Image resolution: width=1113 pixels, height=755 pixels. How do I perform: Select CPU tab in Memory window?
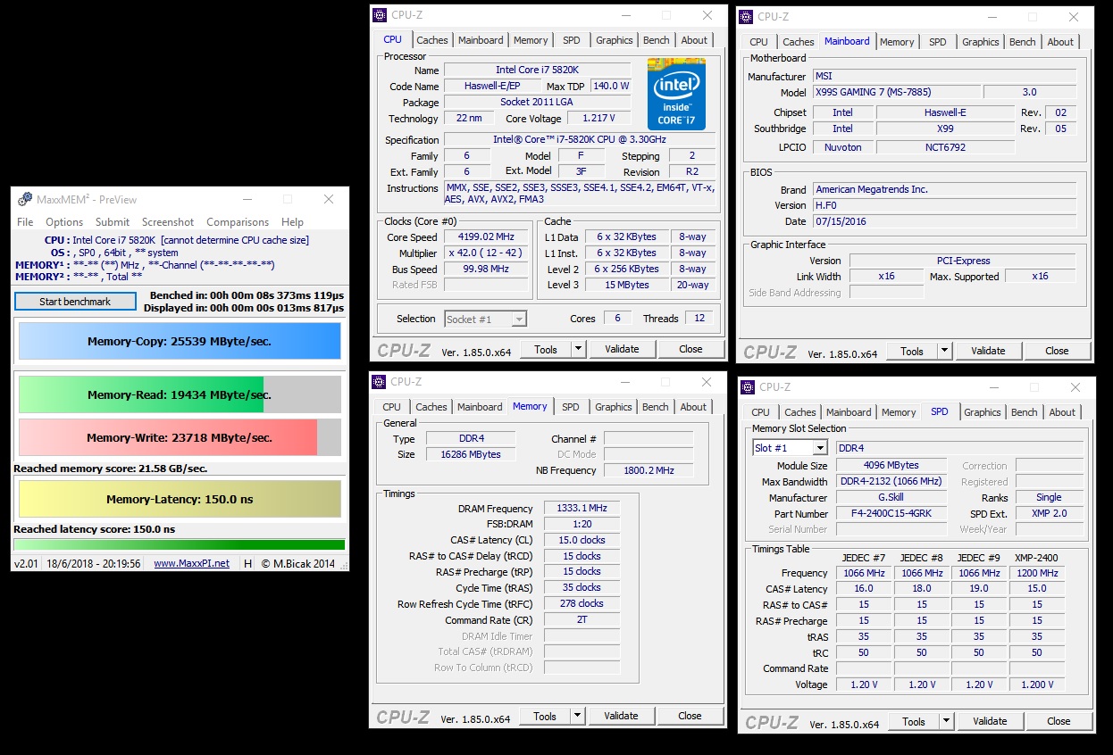(x=392, y=407)
